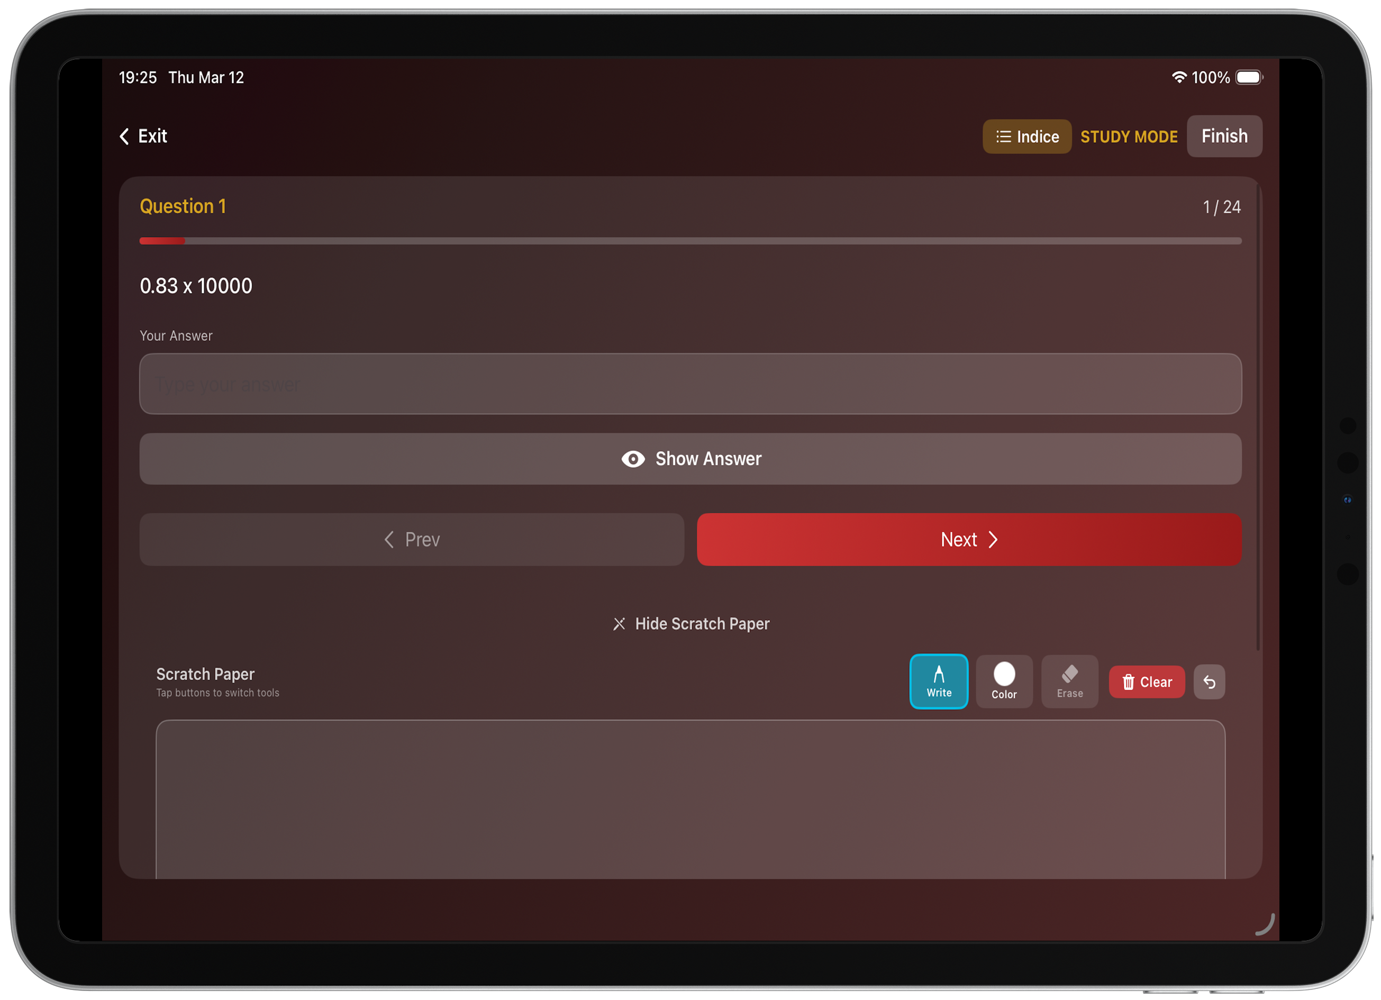Screen dimensions: 1381x1000
Task: Tap the battery indicator icon
Action: (1249, 77)
